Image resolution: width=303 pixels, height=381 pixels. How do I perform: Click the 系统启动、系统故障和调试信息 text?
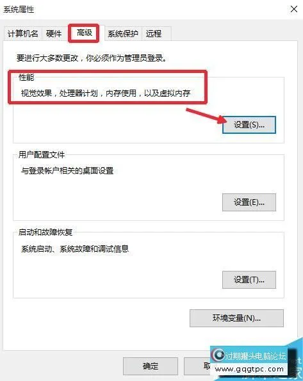tap(75, 248)
